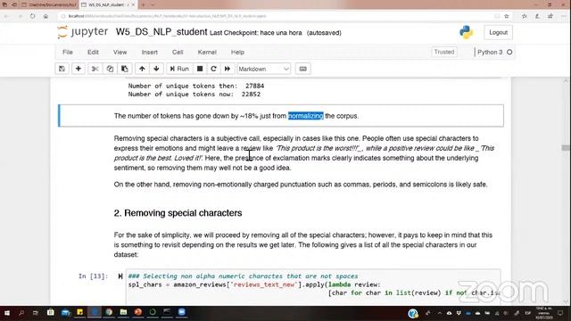
Task: Click the 'Number of unique tokens now: 22852' output
Action: pos(194,95)
